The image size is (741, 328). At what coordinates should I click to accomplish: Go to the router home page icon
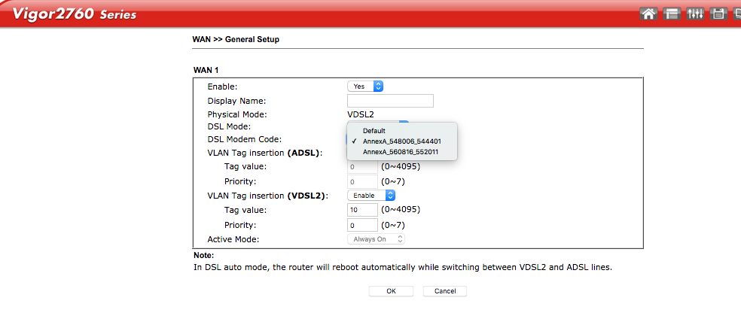[648, 14]
